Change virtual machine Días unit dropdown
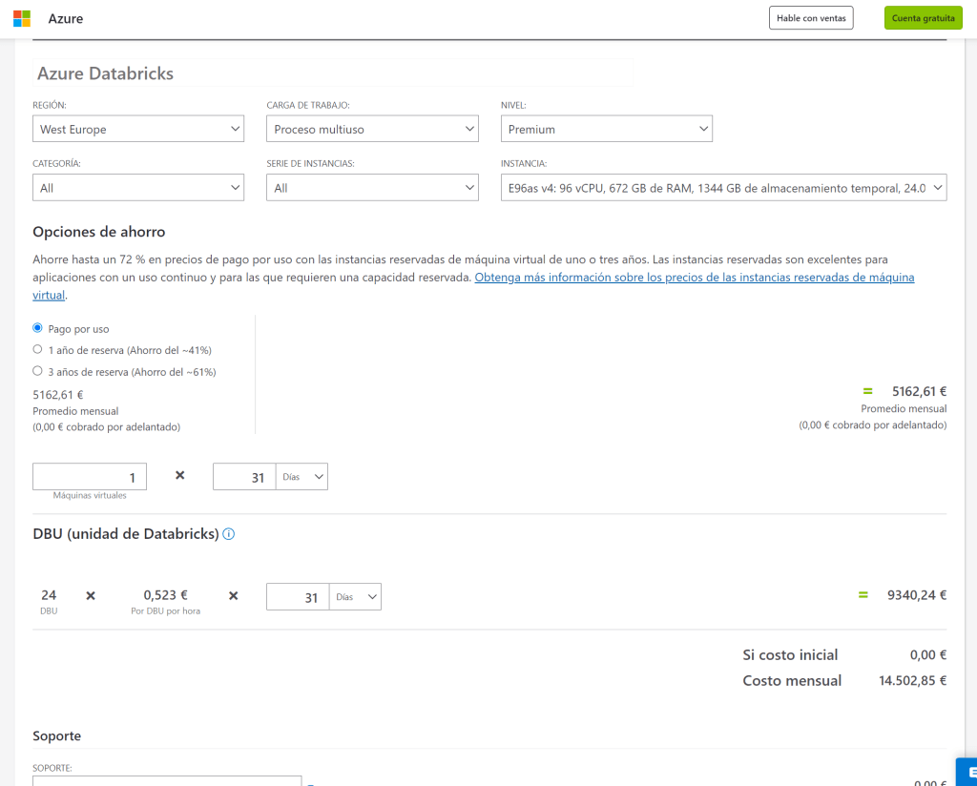 click(301, 477)
